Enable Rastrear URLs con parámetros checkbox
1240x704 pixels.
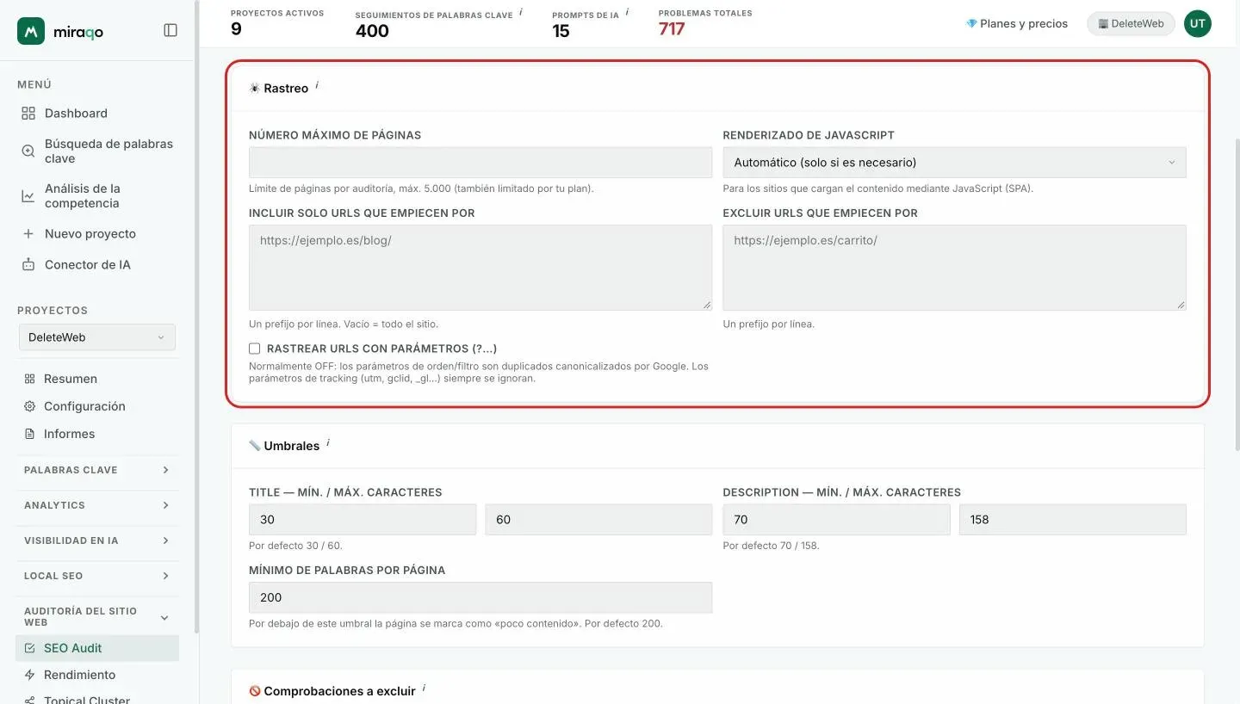pyautogui.click(x=254, y=349)
